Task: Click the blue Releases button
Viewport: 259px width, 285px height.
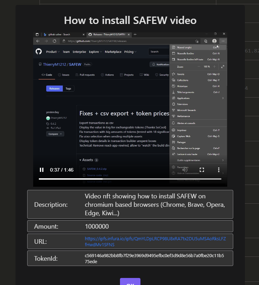Action: coord(54,88)
